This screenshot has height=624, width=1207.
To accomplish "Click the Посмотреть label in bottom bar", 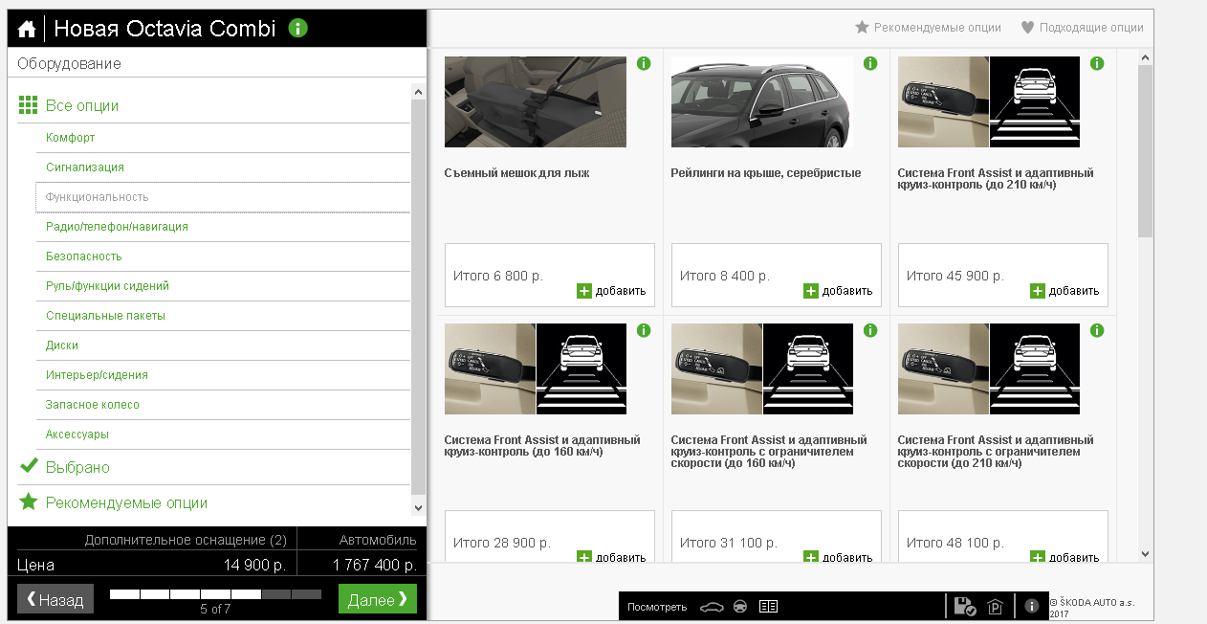I will tap(657, 607).
